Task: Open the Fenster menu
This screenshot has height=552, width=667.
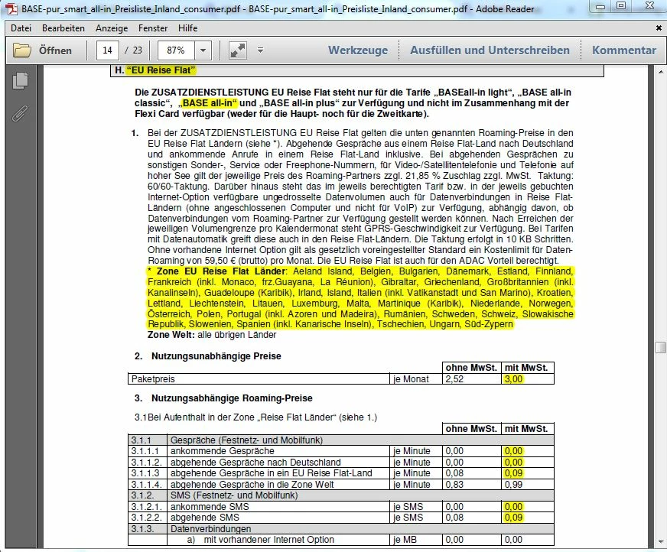Action: tap(153, 28)
